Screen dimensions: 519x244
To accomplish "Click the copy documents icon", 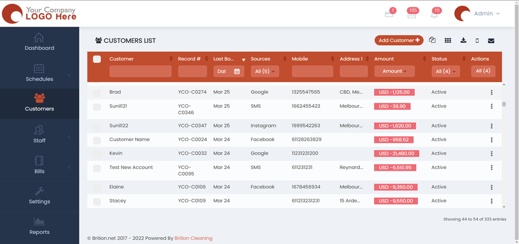I will [x=432, y=40].
